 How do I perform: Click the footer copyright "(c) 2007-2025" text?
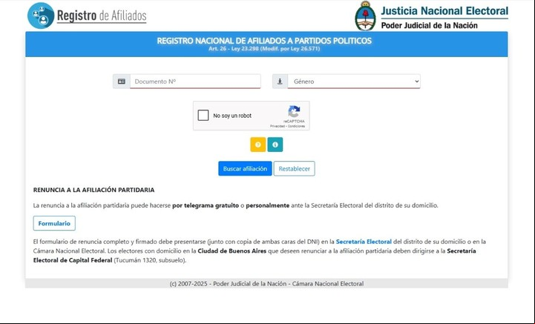pyautogui.click(x=266, y=284)
